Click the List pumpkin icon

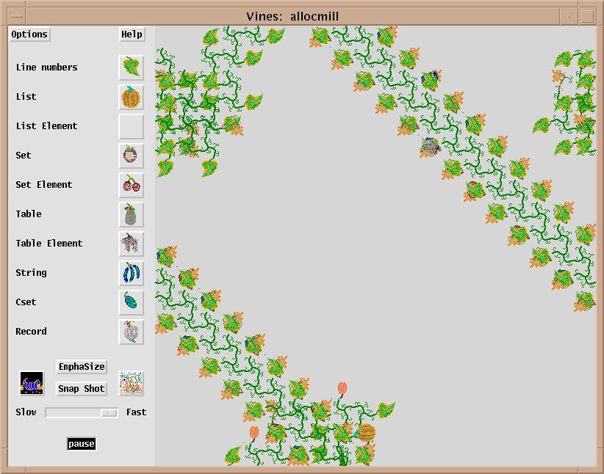click(x=132, y=97)
